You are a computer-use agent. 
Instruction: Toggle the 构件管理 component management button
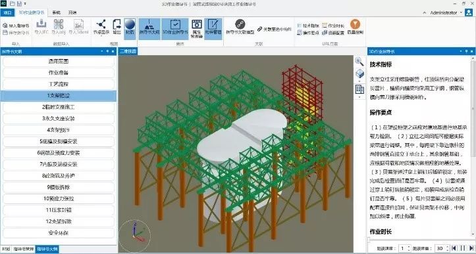pos(213,29)
